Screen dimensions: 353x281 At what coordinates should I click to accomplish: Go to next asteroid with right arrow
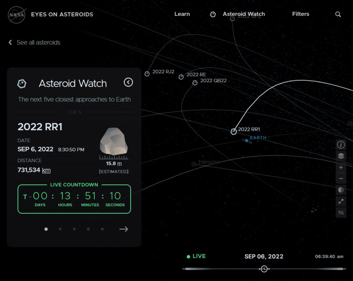click(x=123, y=229)
